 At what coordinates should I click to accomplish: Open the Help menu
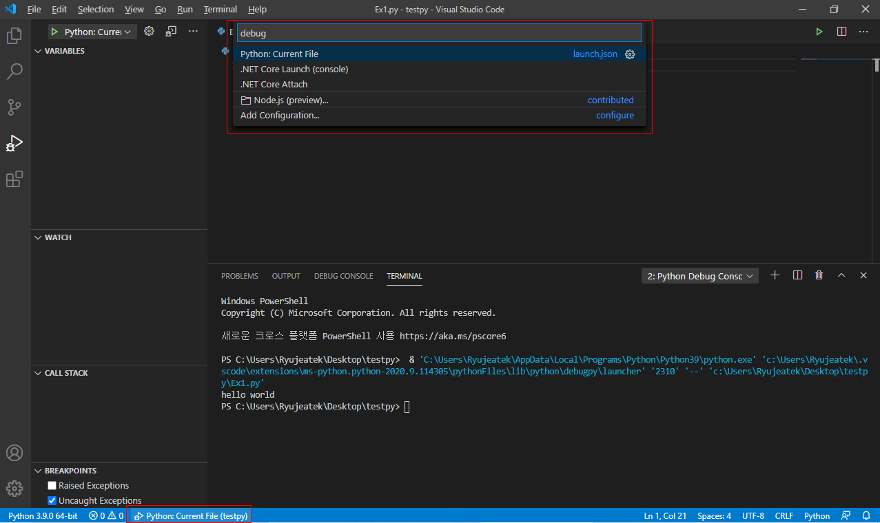tap(257, 10)
